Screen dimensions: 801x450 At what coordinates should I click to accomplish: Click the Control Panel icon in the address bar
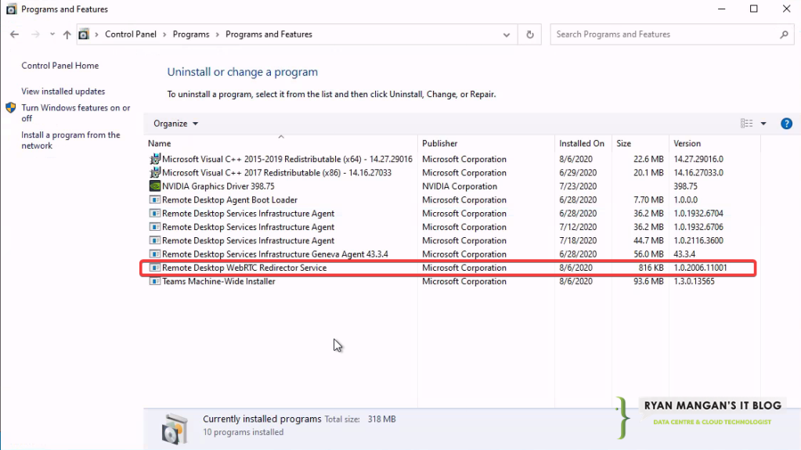(84, 34)
